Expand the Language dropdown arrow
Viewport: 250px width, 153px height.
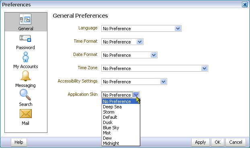(x=178, y=29)
